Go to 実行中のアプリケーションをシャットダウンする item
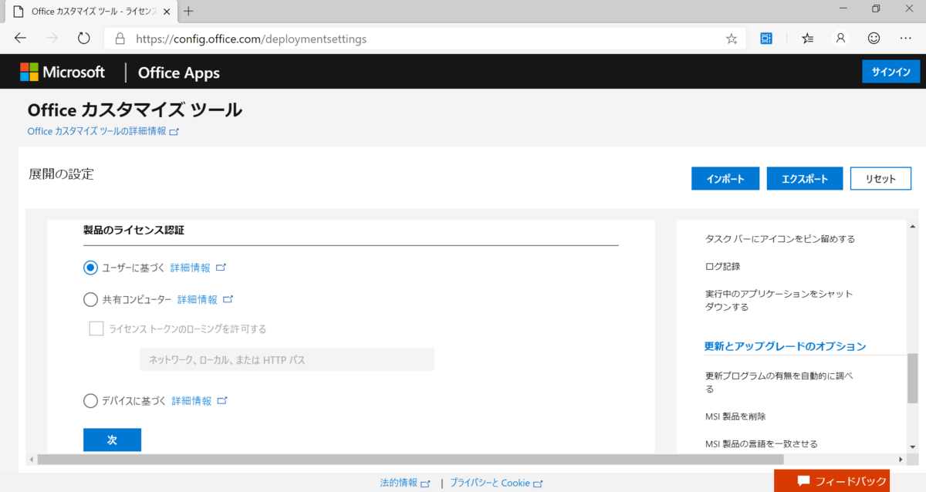Image resolution: width=926 pixels, height=492 pixels. point(779,300)
